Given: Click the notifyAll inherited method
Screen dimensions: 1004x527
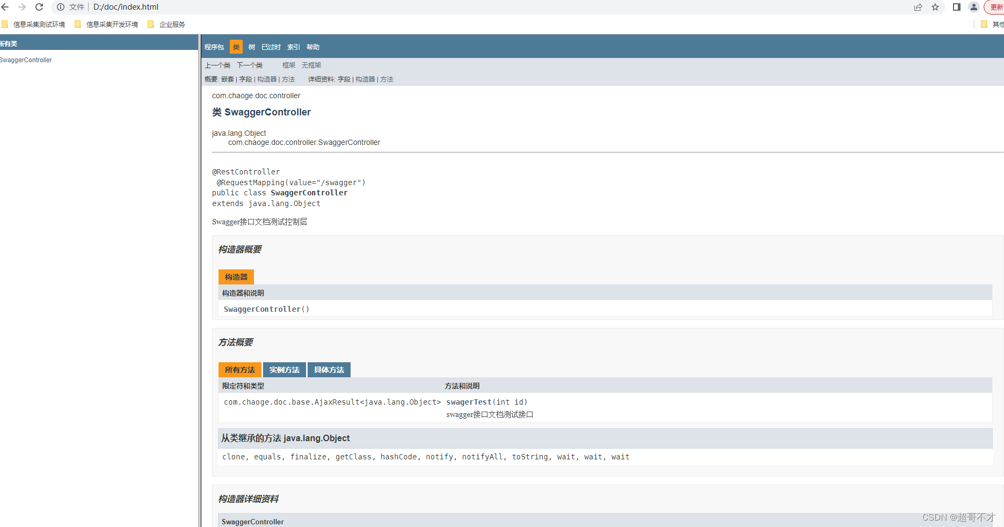Looking at the screenshot, I should pos(482,457).
